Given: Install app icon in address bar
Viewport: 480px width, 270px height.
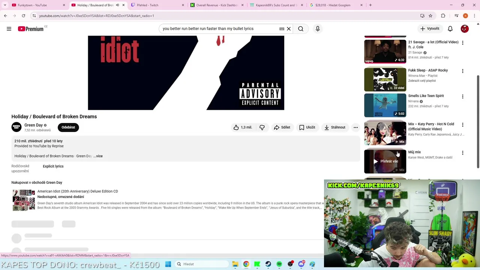Looking at the screenshot, I should click(422, 16).
